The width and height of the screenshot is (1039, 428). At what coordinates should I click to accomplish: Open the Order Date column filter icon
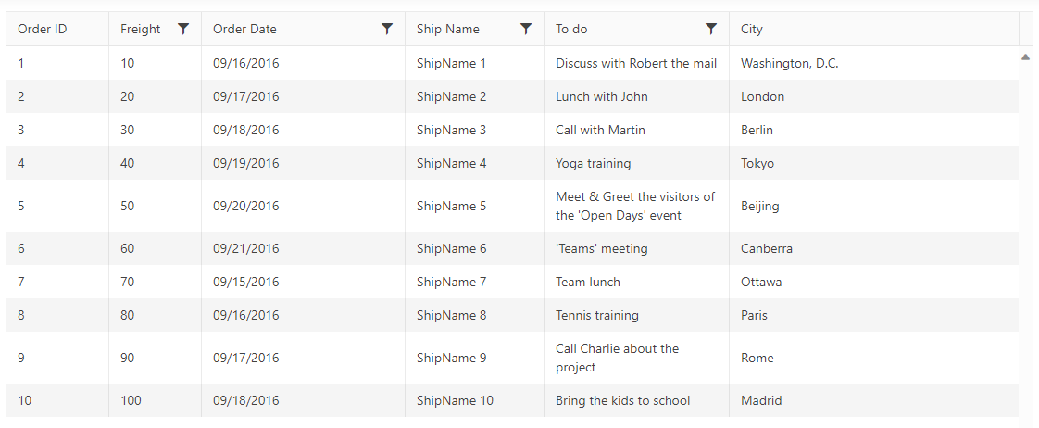click(388, 29)
